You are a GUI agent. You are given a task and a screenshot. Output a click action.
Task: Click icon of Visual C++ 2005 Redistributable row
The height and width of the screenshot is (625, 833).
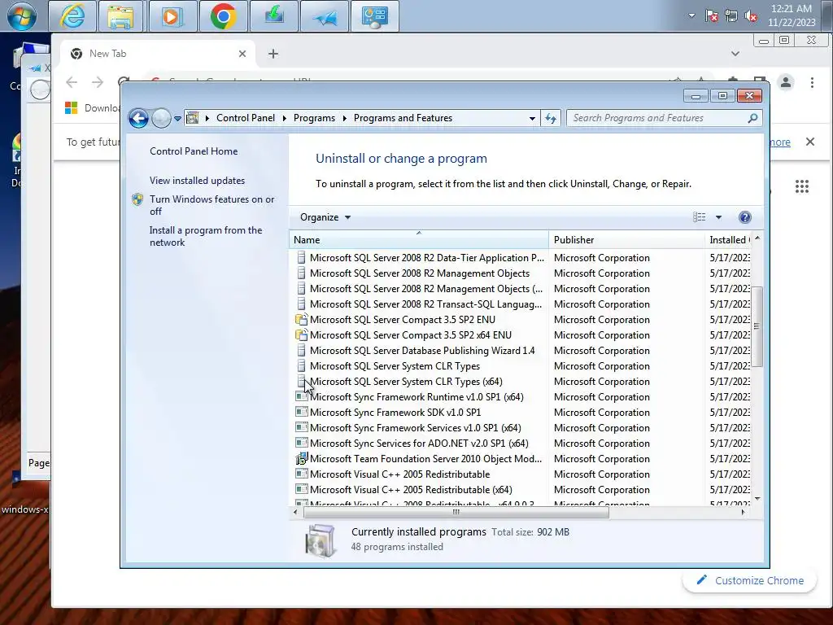(x=301, y=474)
